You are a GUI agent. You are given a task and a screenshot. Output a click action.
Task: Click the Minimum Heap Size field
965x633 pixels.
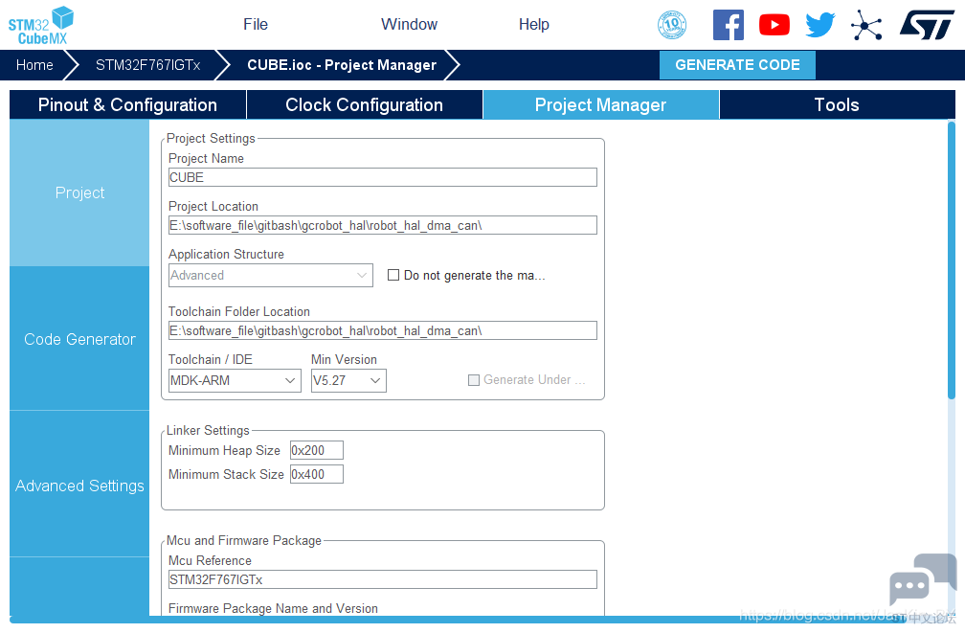point(317,450)
